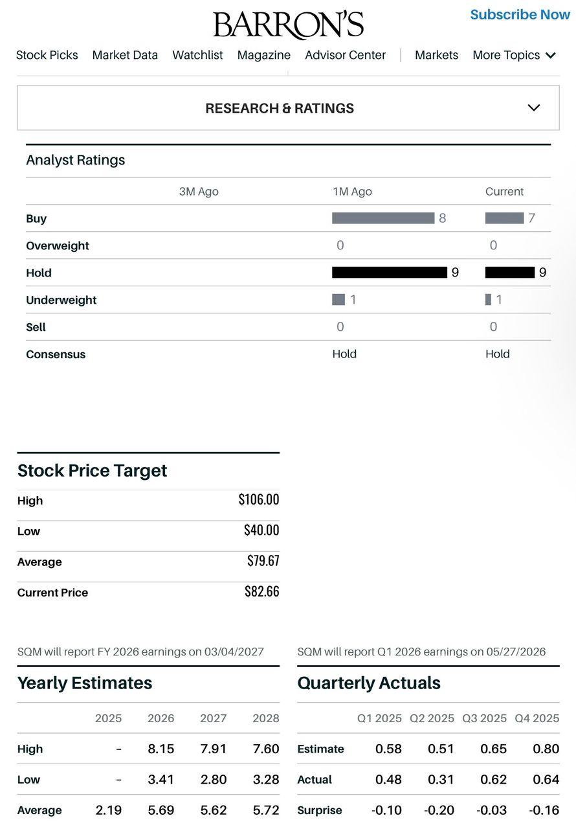This screenshot has width=576, height=829.
Task: Select the Magazine nav item
Action: pos(264,55)
